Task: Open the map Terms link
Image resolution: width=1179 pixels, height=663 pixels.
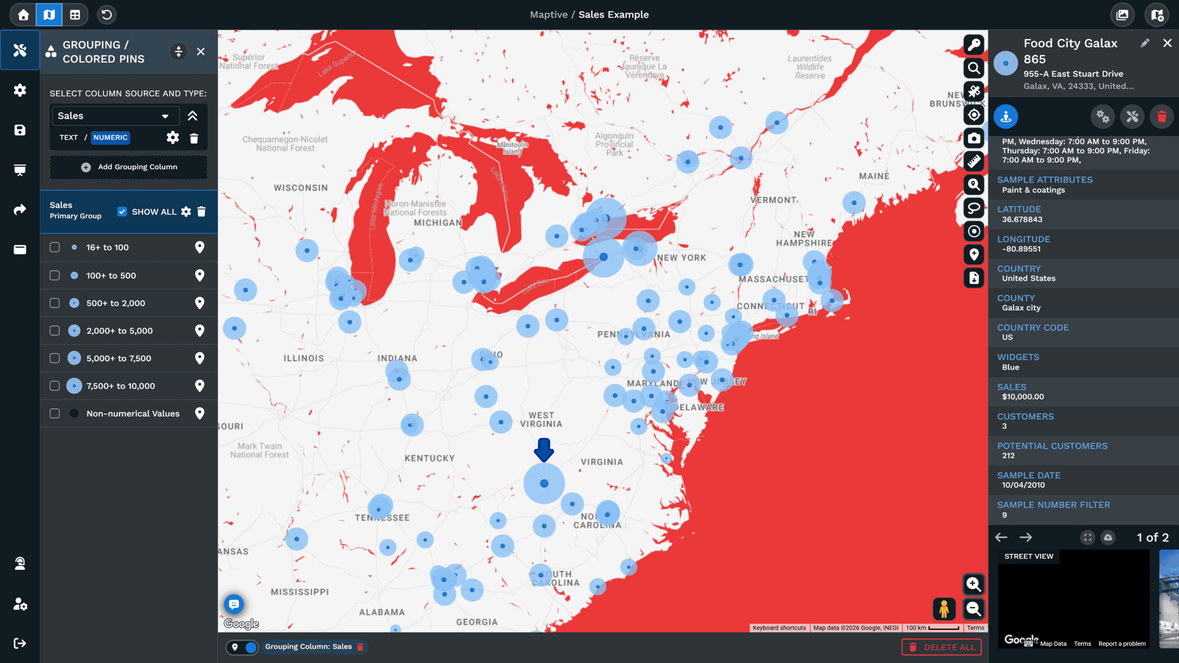Action: coord(975,628)
